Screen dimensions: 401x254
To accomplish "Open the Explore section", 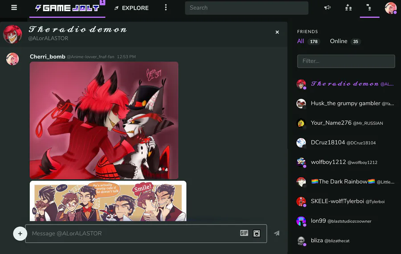I will point(131,8).
